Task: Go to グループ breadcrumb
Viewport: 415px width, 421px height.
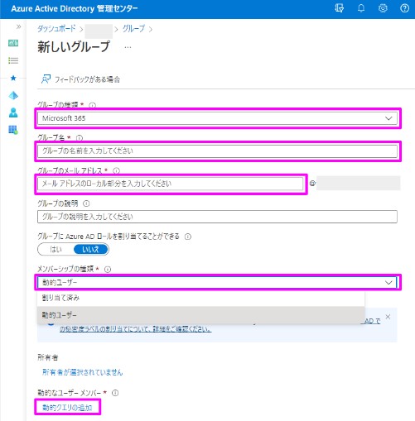Action: click(x=133, y=28)
